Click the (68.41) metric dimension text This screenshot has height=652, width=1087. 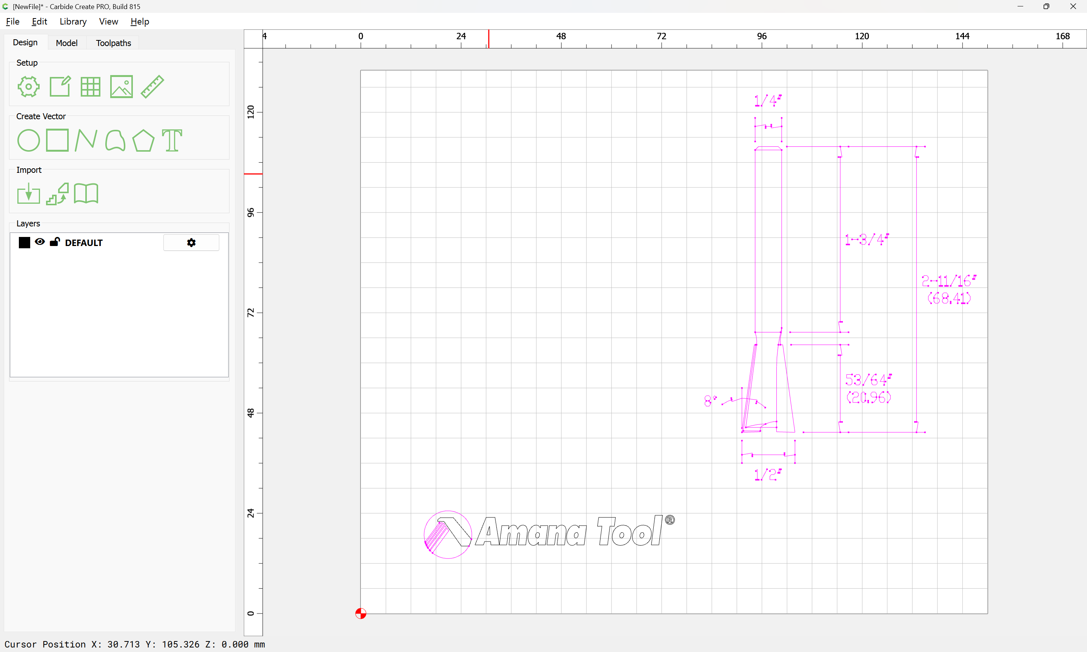tap(949, 298)
